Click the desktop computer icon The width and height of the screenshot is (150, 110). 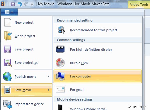pyautogui.click(x=60, y=76)
